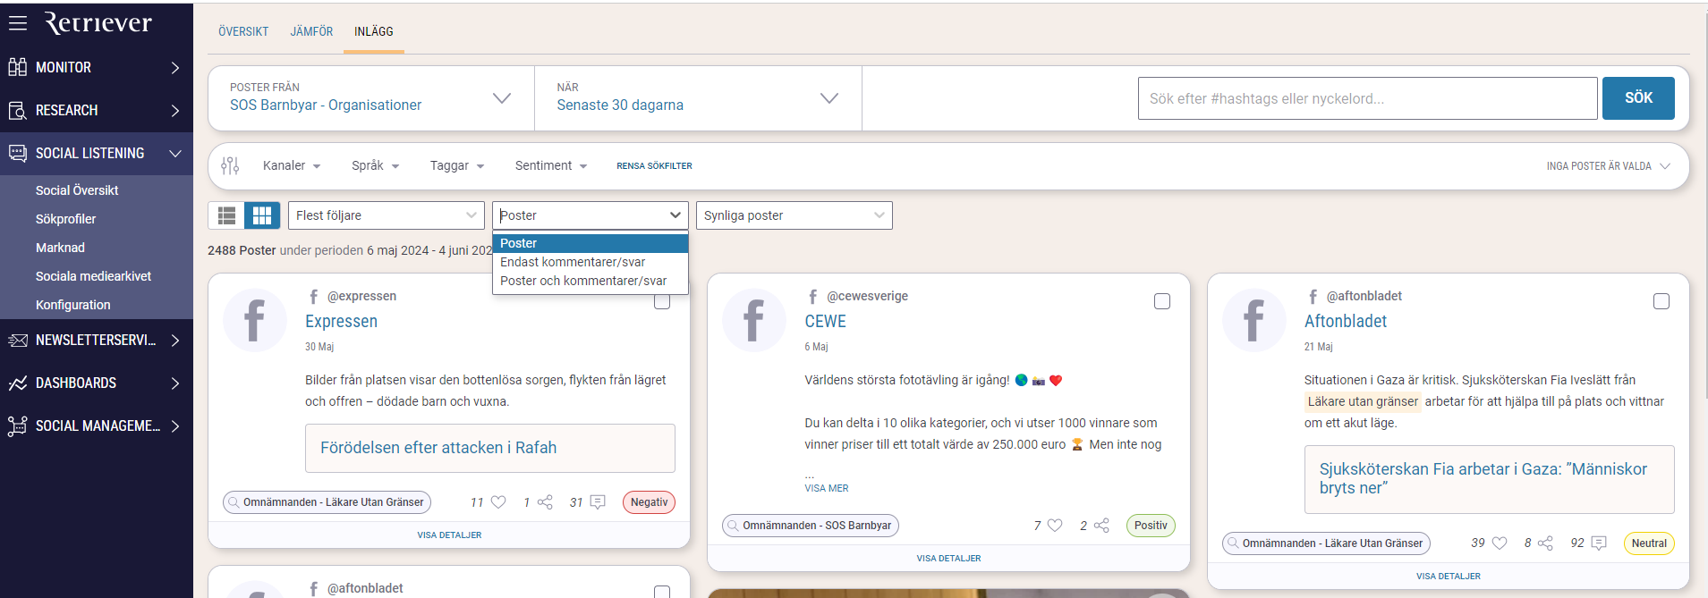Open the hamburger menu icon
Image resolution: width=1708 pixels, height=598 pixels.
[x=18, y=23]
